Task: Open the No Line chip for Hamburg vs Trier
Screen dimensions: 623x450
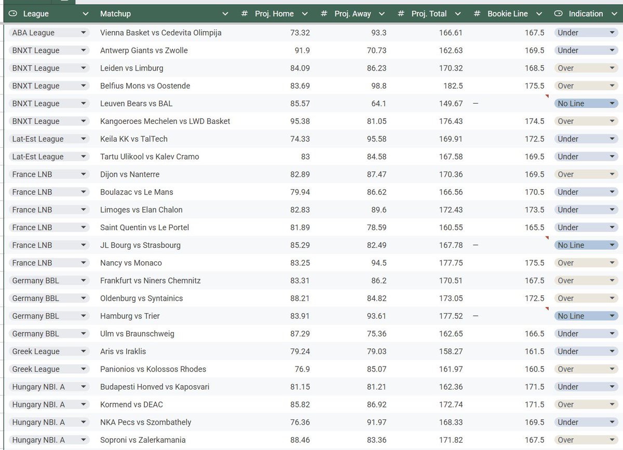Action: coord(586,316)
